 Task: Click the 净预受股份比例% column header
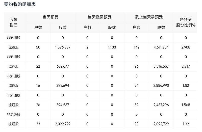(186, 22)
